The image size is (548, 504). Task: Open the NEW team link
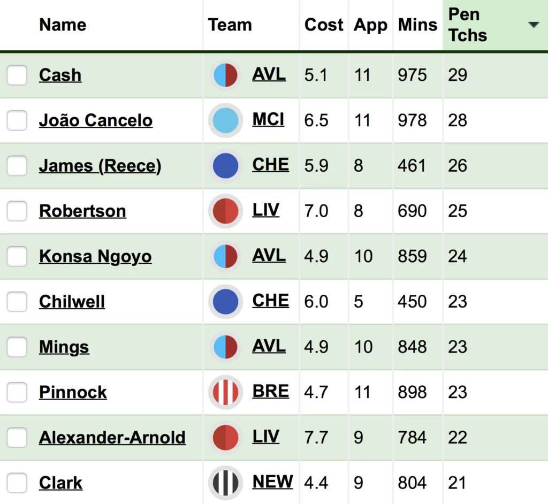point(272,482)
